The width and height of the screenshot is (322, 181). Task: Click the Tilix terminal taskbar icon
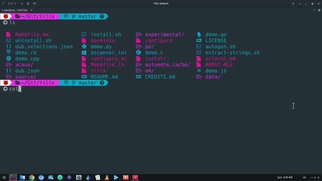point(13,177)
